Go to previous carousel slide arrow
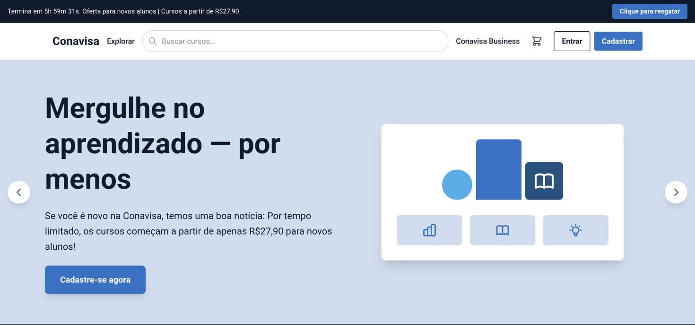Screen dimensions: 695x325 click(19, 192)
